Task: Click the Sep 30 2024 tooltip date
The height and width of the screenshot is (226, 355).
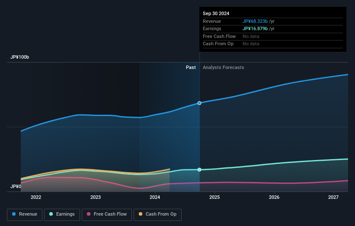Action: pyautogui.click(x=216, y=13)
